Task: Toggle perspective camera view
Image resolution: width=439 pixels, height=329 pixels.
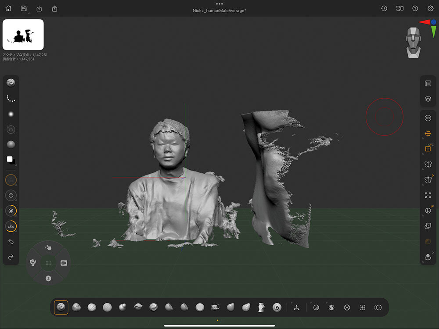Action: [x=428, y=133]
